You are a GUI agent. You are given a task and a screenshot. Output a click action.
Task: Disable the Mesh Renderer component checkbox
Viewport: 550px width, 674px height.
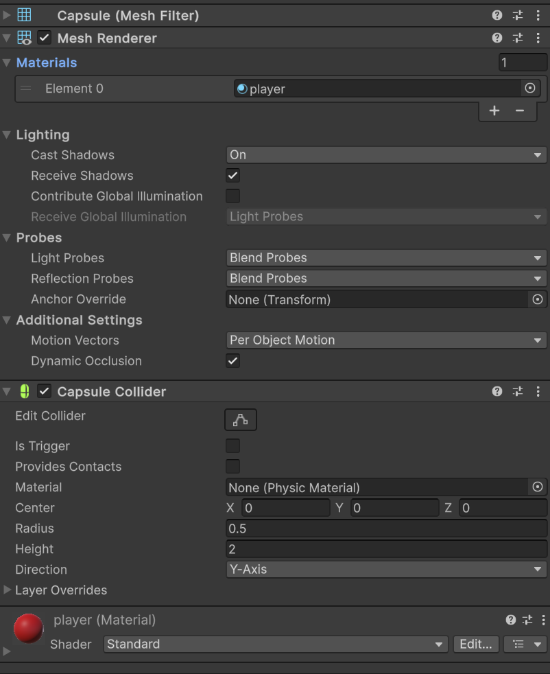coord(44,38)
